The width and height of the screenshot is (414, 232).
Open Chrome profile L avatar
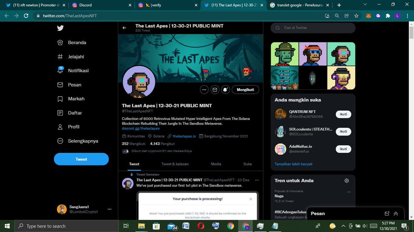[397, 16]
